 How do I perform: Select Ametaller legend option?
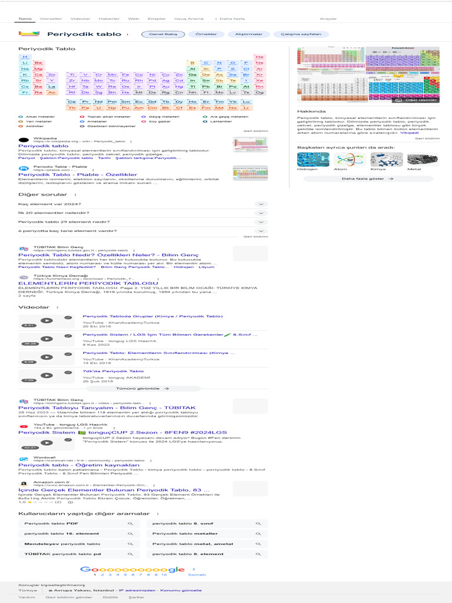[x=94, y=121]
